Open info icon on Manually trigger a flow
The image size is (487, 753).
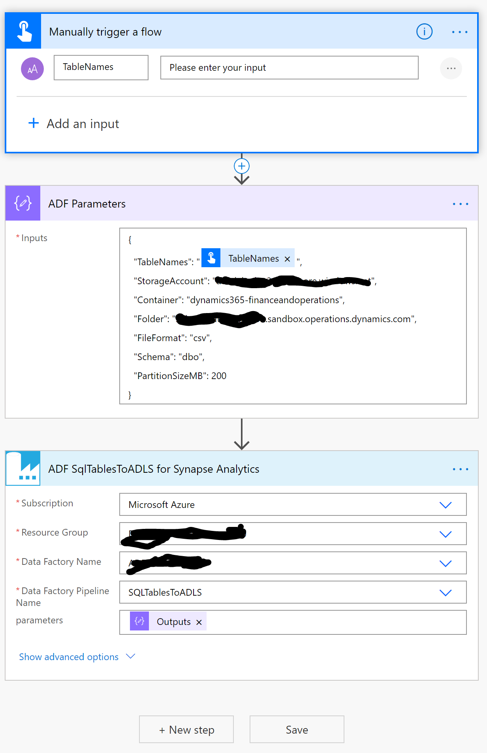coord(424,32)
